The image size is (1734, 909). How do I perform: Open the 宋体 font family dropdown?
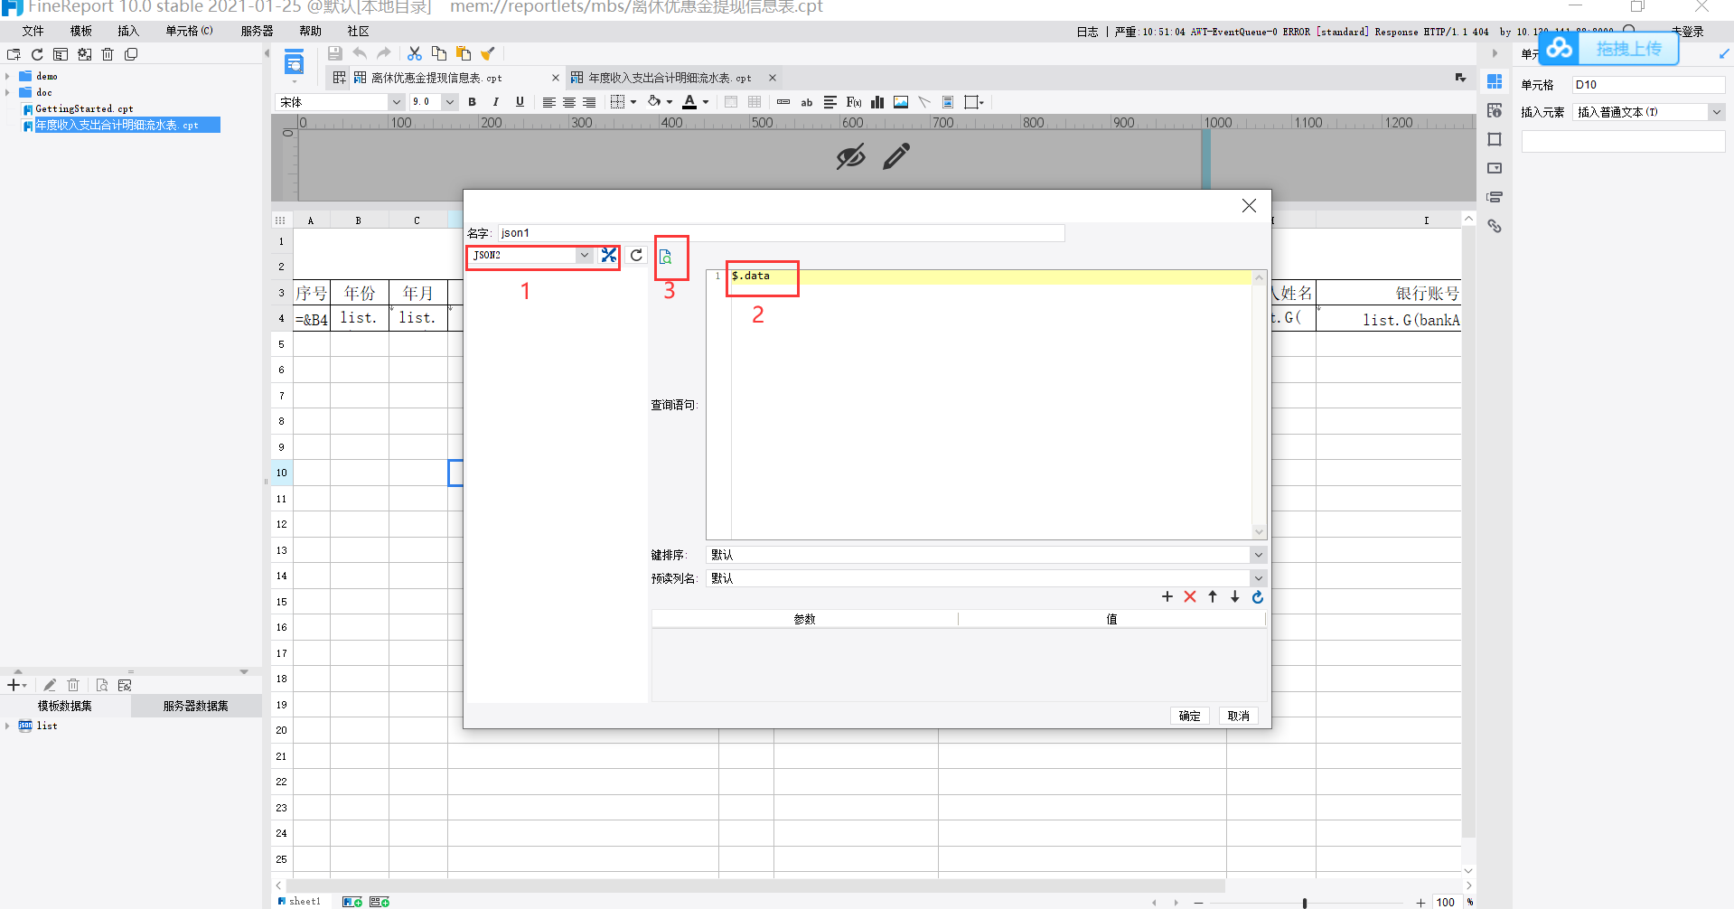pyautogui.click(x=396, y=102)
